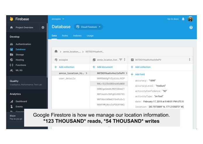Open Functions in sidebar
Viewport: 203px width, 144px height.
21,65
